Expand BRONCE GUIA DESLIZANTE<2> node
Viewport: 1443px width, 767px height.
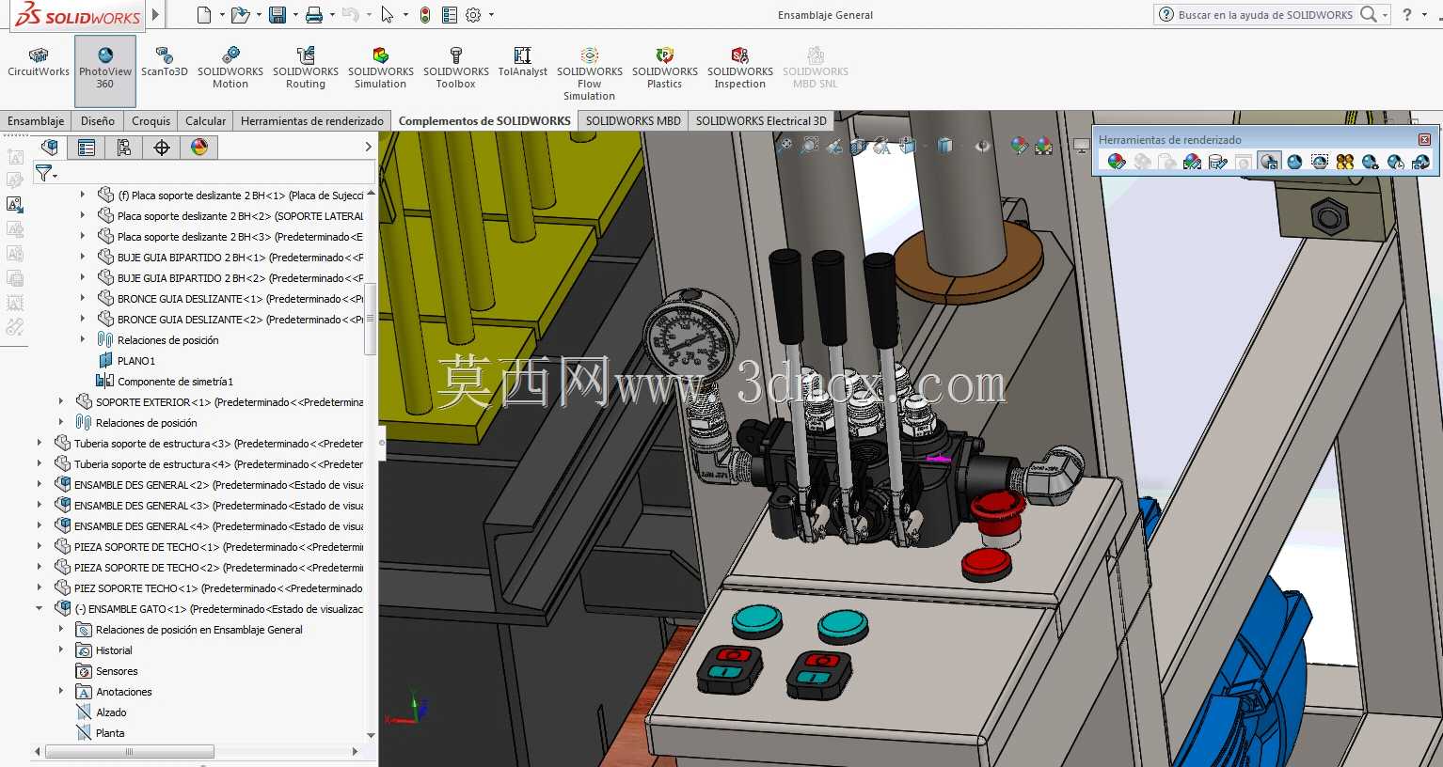pyautogui.click(x=83, y=320)
